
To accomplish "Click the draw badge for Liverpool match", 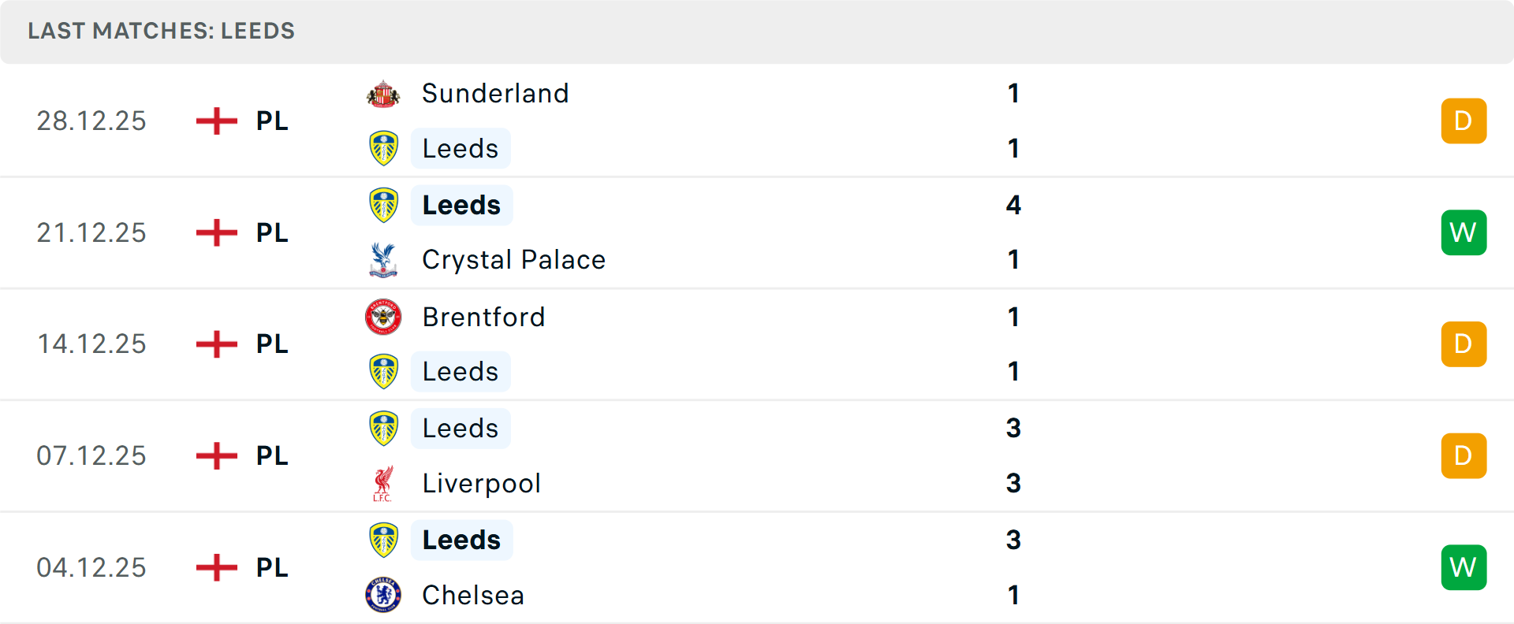I will pyautogui.click(x=1463, y=456).
